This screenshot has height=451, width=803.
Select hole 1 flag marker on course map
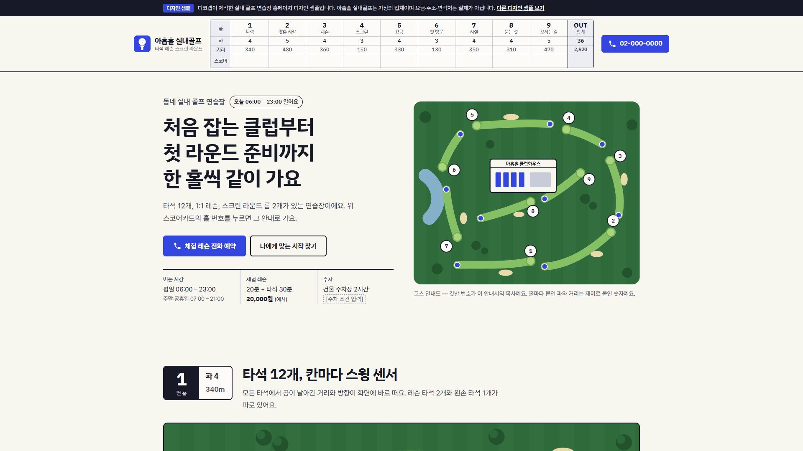pos(530,251)
